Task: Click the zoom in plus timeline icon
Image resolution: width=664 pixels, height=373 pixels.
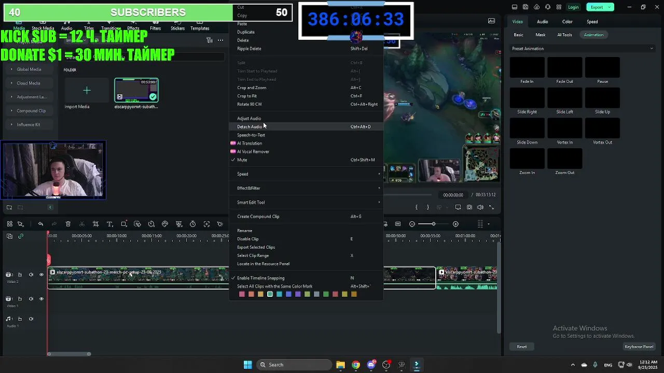Action: point(455,224)
